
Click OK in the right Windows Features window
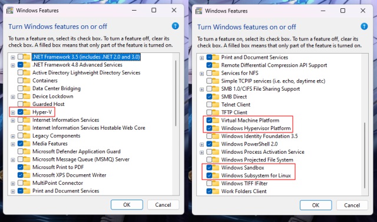coord(316,205)
